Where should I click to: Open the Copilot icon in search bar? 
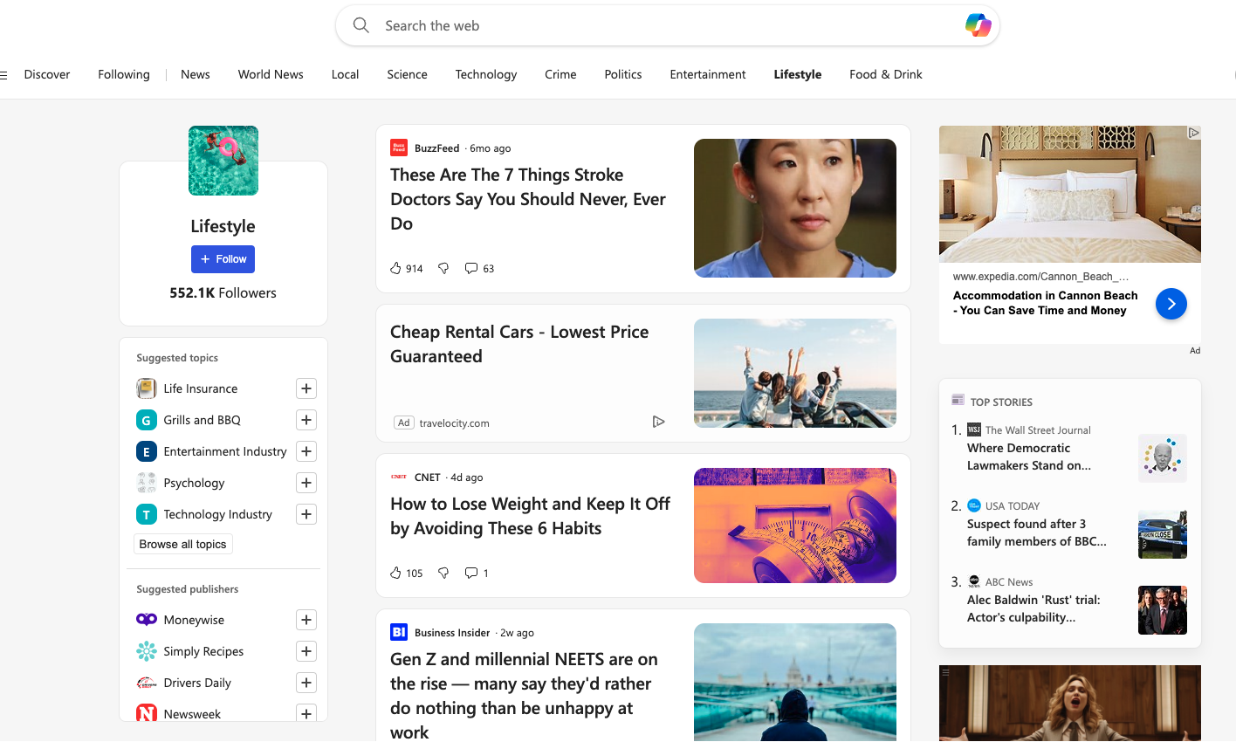pyautogui.click(x=978, y=25)
